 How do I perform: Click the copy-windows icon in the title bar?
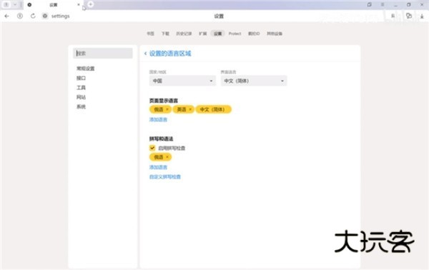click(370, 5)
